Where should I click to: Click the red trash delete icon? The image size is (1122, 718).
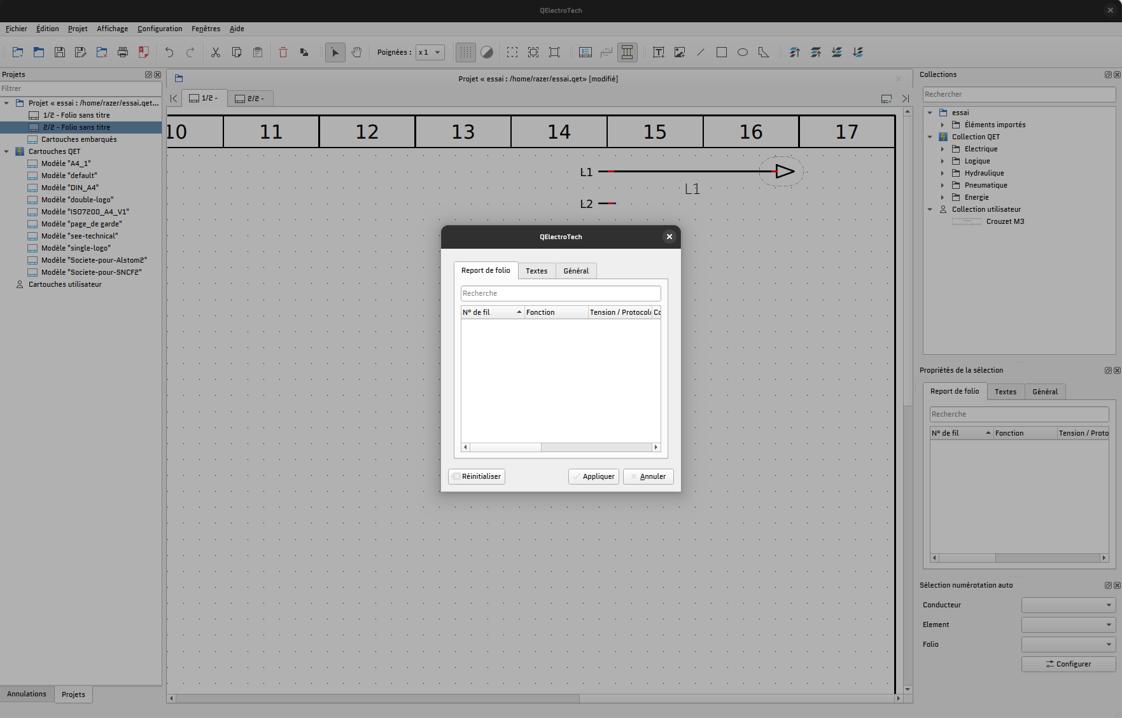click(283, 52)
